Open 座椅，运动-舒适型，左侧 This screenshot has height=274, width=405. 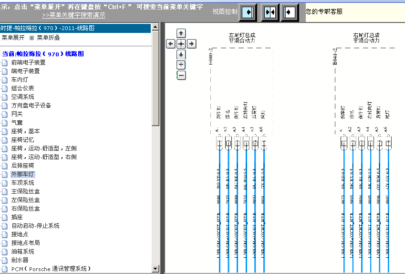[44, 148]
